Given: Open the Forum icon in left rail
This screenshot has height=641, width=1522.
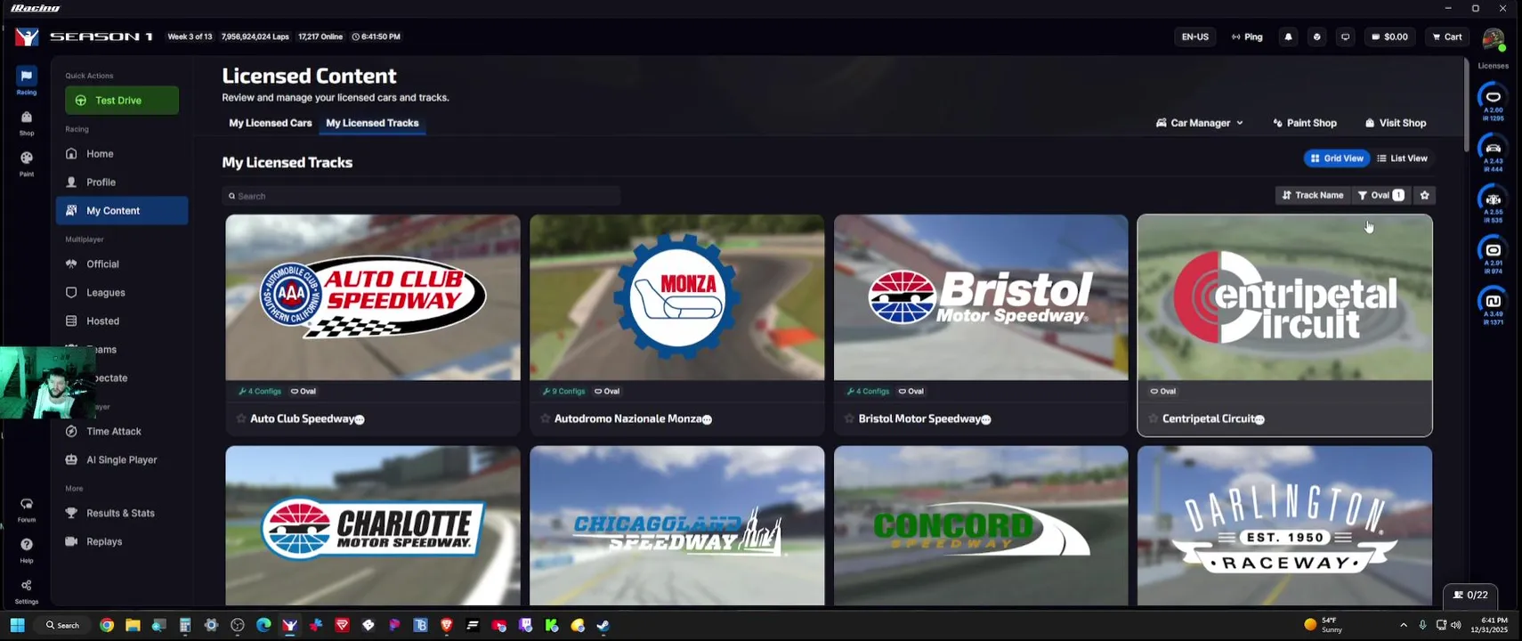Looking at the screenshot, I should (27, 509).
